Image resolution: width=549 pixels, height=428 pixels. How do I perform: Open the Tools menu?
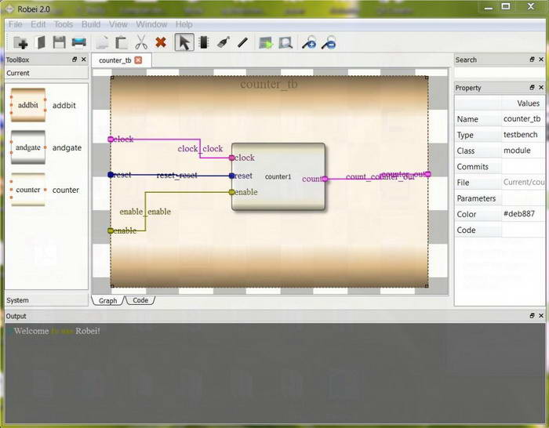pyautogui.click(x=64, y=24)
